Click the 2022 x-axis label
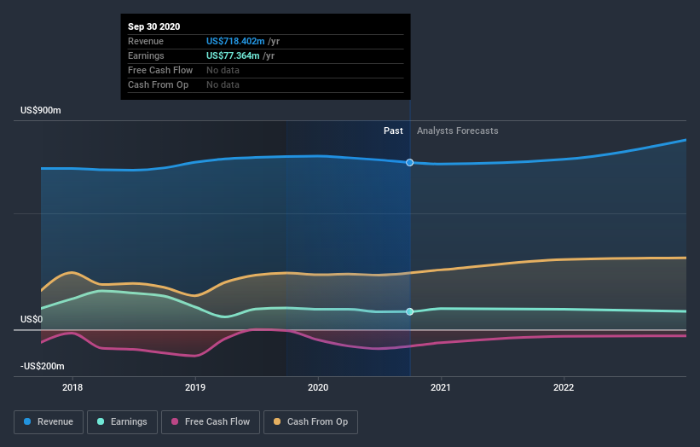 click(x=564, y=387)
